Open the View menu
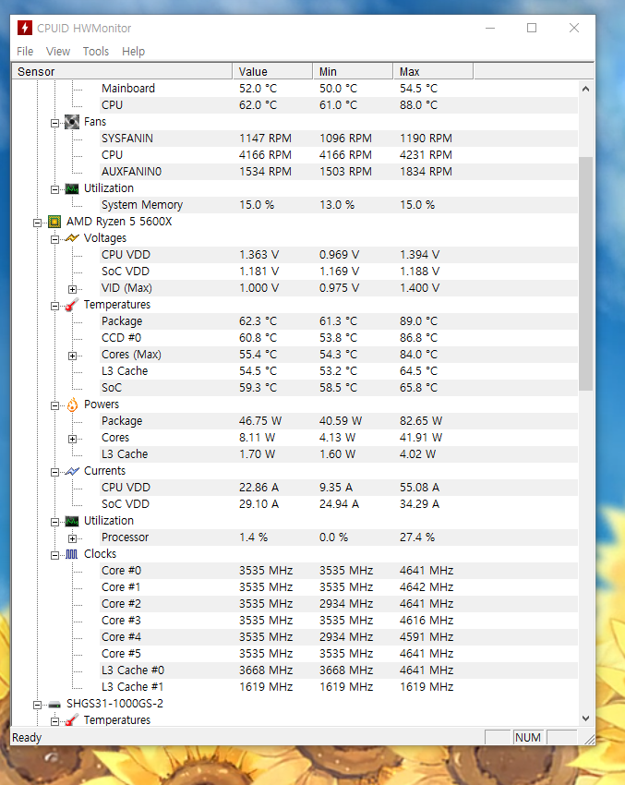The image size is (625, 785). tap(58, 51)
